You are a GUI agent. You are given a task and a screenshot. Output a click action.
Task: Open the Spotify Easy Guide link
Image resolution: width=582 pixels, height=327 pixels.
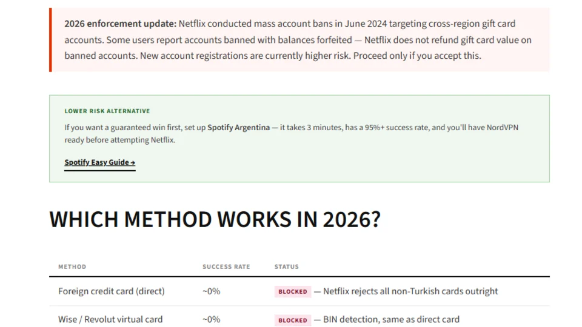[x=97, y=162]
